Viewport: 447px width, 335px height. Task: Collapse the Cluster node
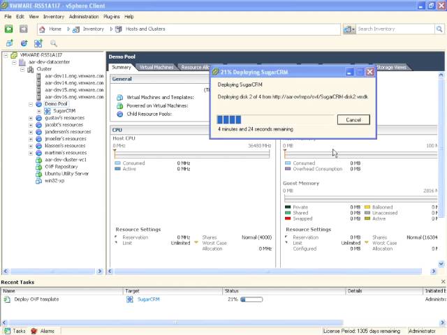[x=22, y=69]
